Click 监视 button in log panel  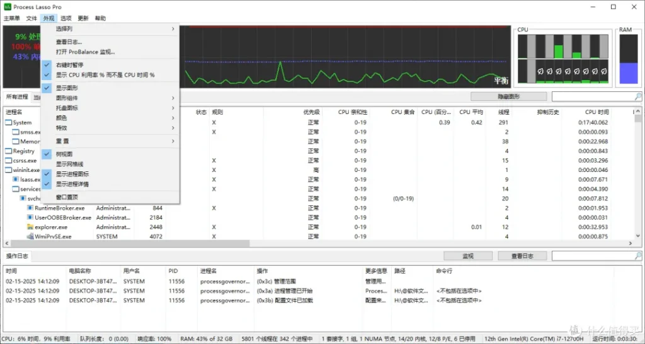[x=468, y=256]
